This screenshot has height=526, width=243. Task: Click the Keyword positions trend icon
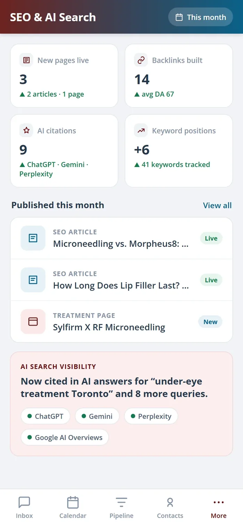[x=141, y=131]
